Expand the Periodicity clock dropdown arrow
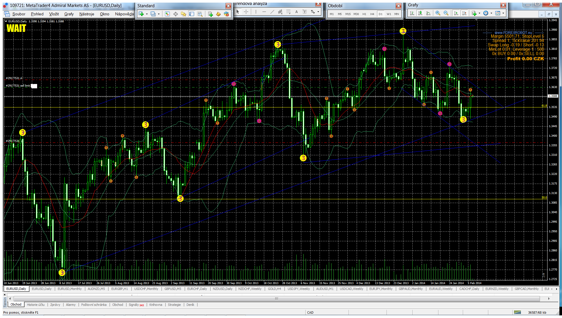The width and height of the screenshot is (562, 318). tap(491, 13)
